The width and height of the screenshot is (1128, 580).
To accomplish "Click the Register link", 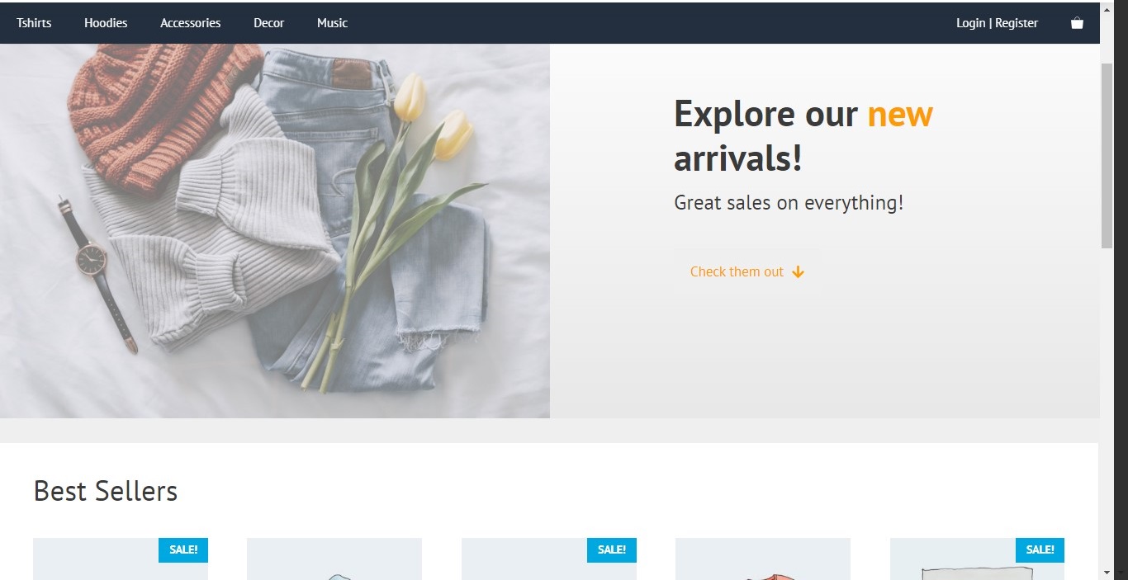I will (1017, 23).
